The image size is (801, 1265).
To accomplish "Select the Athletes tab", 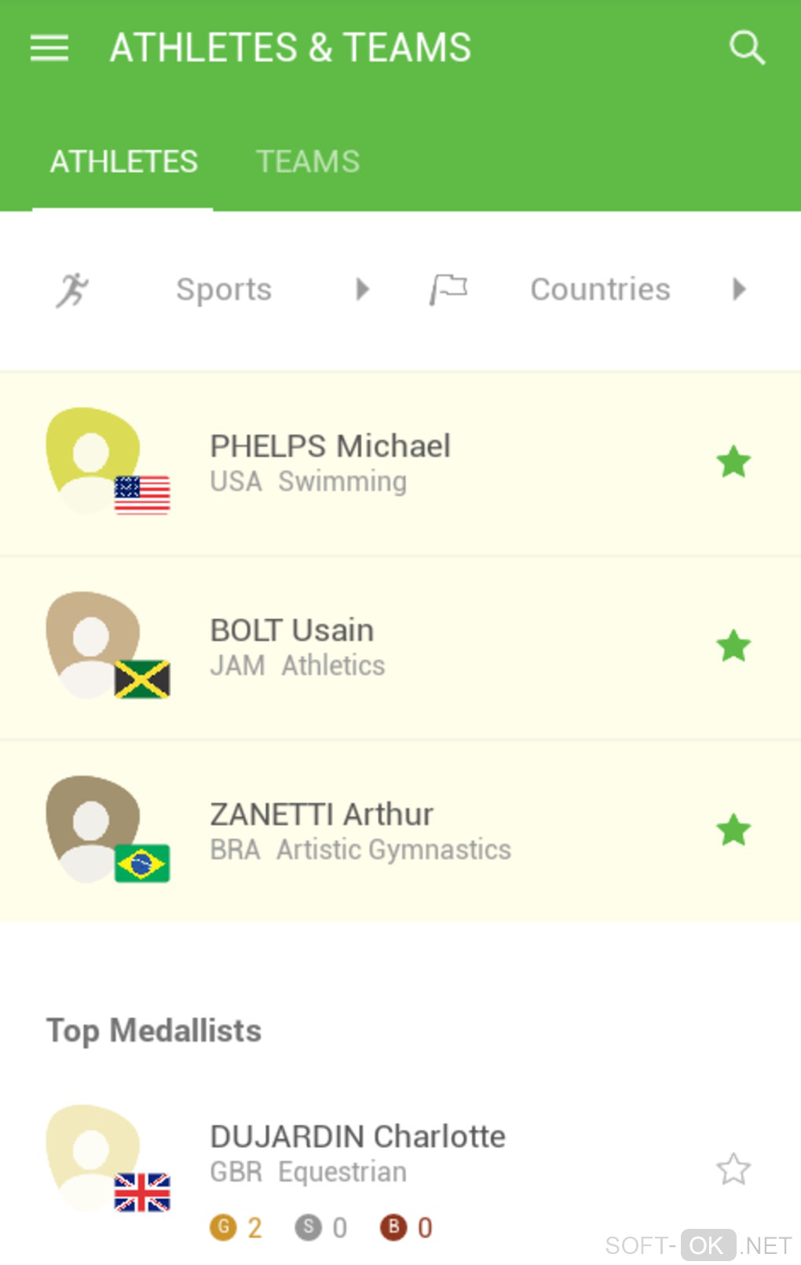I will [123, 162].
